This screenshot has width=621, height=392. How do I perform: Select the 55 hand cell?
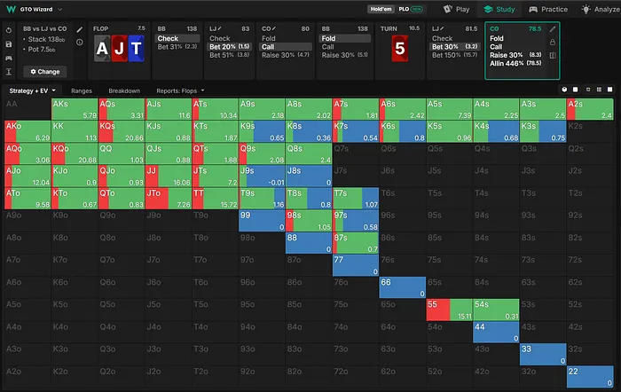(x=450, y=310)
